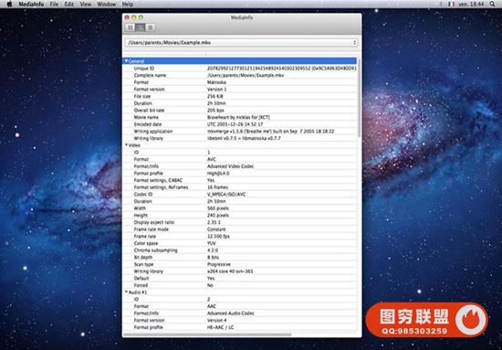Open the file path dropdown
Screen dimensions: 502x350
point(241,43)
